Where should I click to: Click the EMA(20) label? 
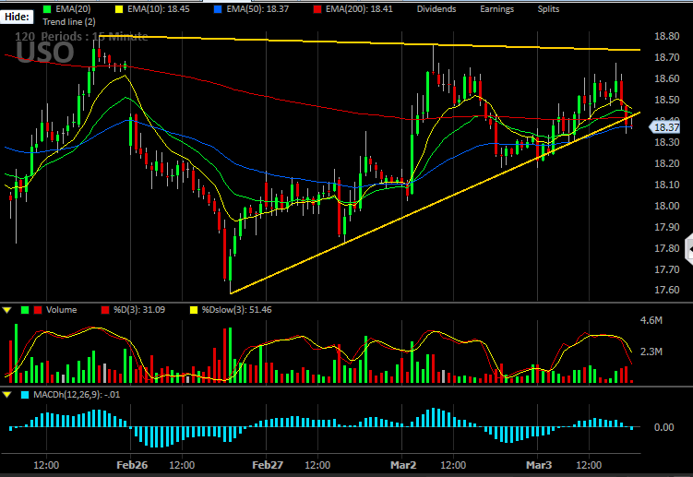click(73, 9)
